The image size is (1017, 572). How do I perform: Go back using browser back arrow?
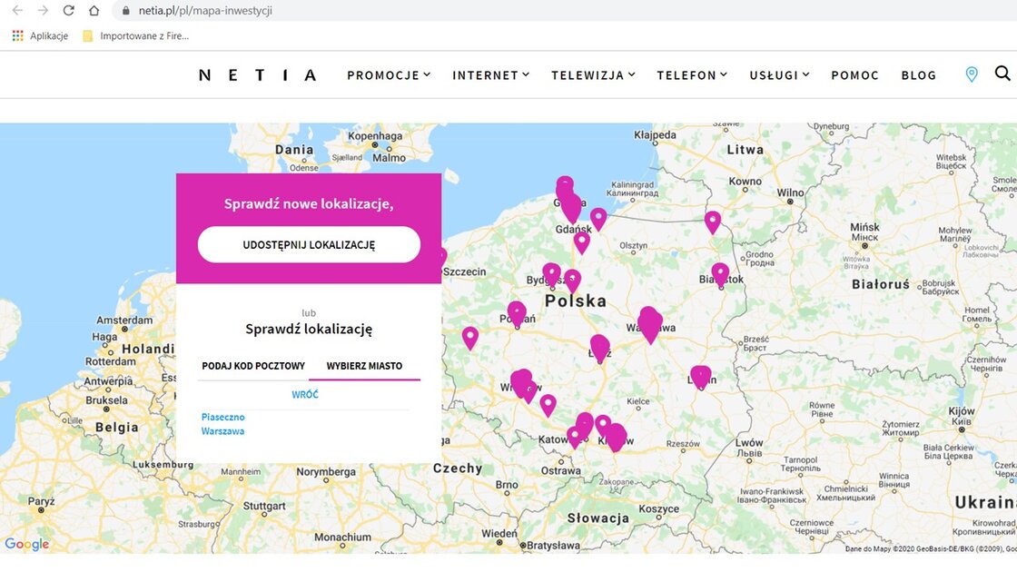(x=17, y=11)
